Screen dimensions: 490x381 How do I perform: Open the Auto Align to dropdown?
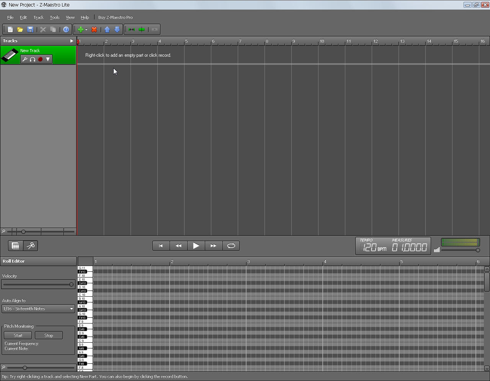(x=38, y=309)
